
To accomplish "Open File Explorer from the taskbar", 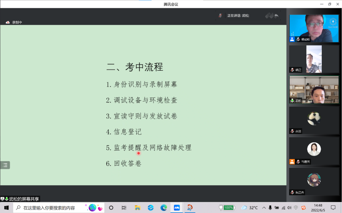I will point(137,208).
